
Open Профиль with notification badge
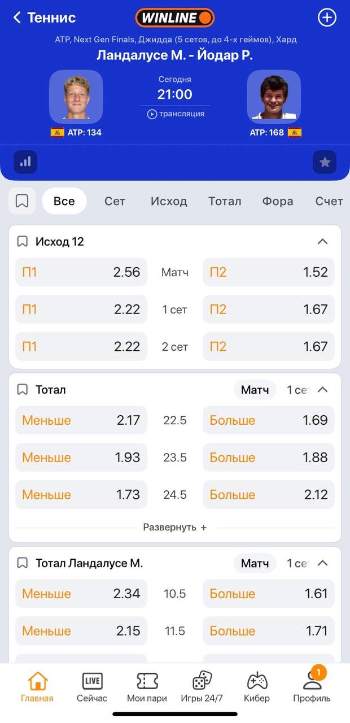point(312,685)
